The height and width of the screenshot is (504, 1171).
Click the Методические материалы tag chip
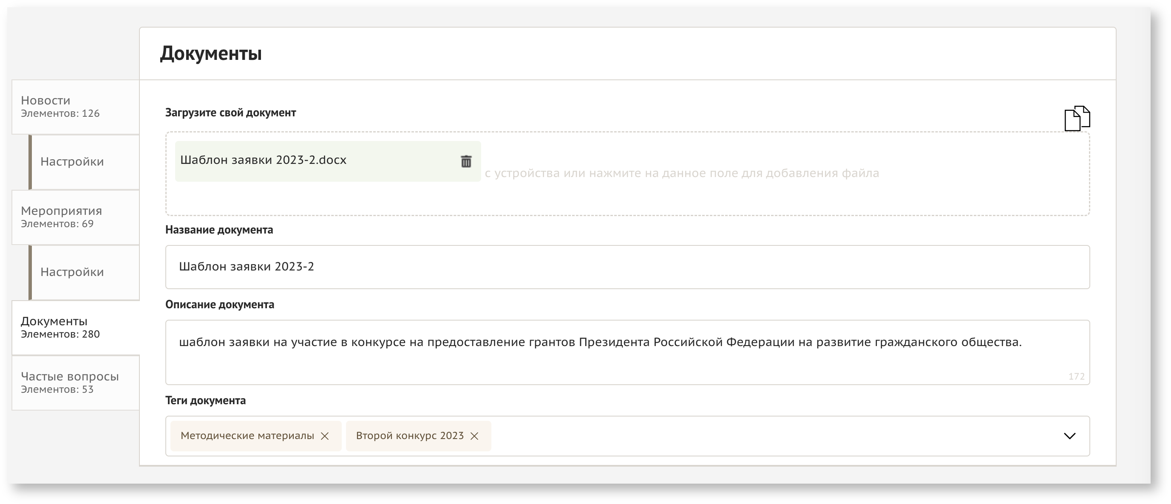[x=247, y=436]
